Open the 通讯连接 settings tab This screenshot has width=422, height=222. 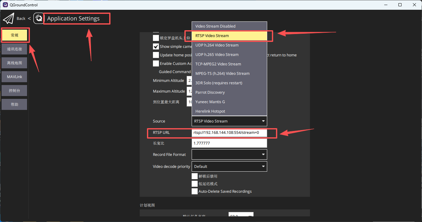(x=14, y=49)
